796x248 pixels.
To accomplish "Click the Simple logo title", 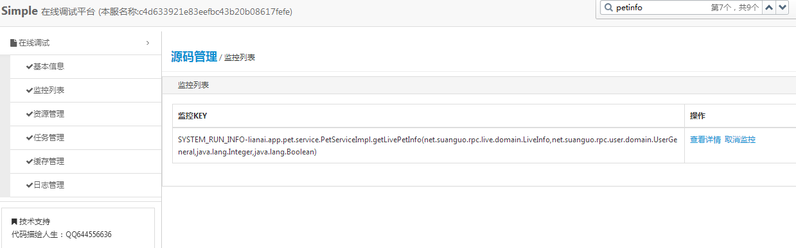I will pyautogui.click(x=19, y=12).
